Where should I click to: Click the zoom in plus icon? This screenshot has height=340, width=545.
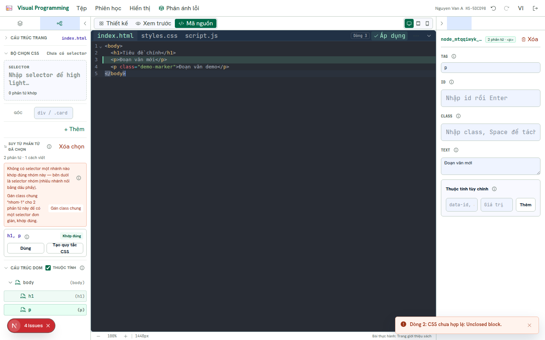pos(126,336)
